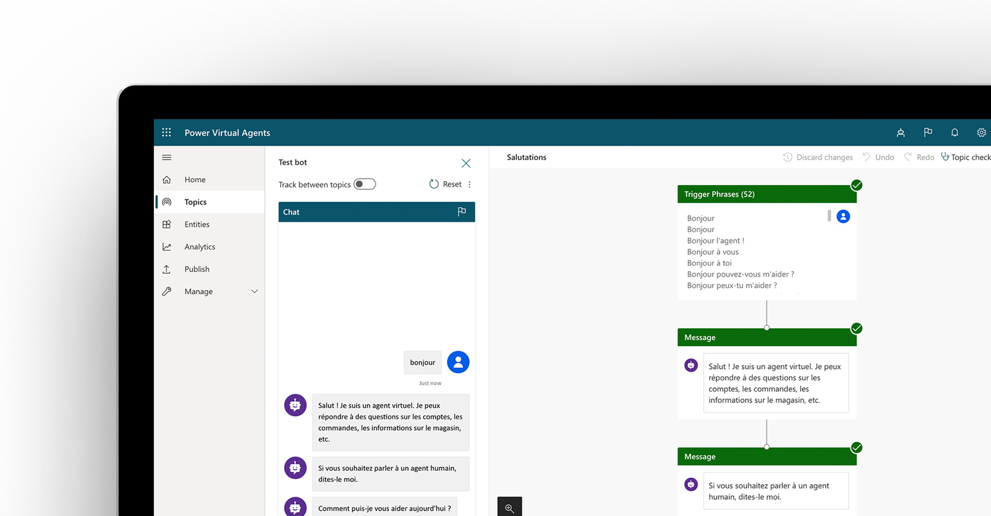Image resolution: width=991 pixels, height=516 pixels.
Task: Click the notifications bell icon
Action: 954,132
